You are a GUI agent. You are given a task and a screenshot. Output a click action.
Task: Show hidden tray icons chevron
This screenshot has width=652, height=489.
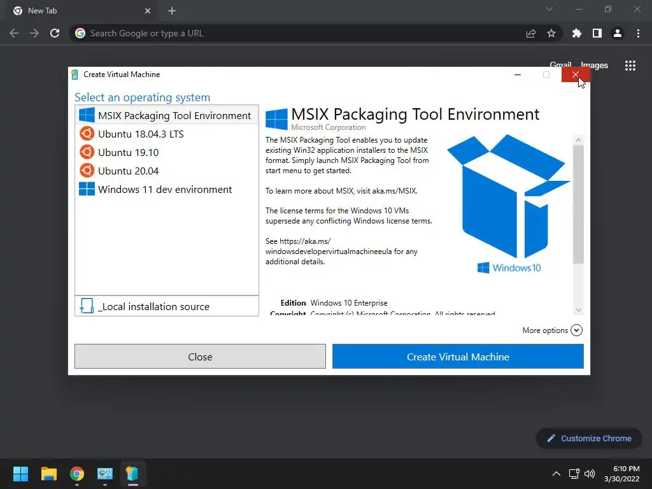(556, 474)
